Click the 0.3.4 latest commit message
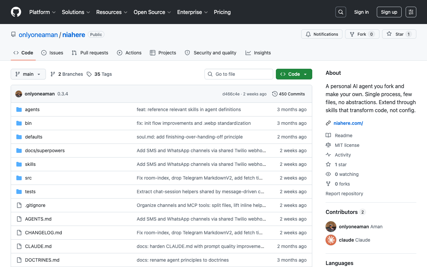The height and width of the screenshot is (267, 427). click(x=63, y=94)
